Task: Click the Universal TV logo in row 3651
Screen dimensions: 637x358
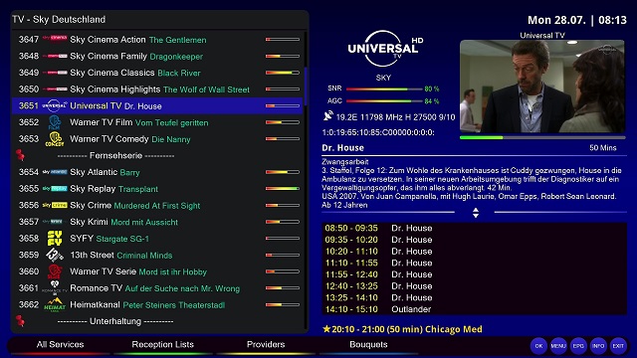Action: [x=55, y=105]
